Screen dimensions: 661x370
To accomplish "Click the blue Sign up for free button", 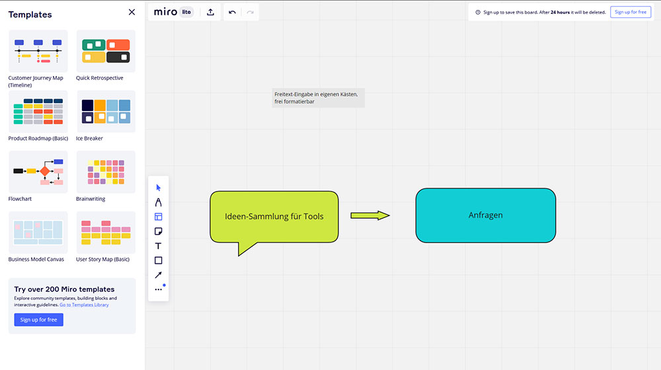I will tap(38, 320).
